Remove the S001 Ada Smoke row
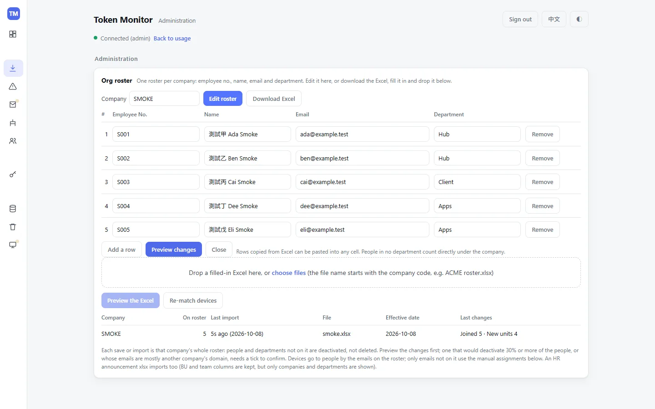The image size is (655, 409). point(543,134)
